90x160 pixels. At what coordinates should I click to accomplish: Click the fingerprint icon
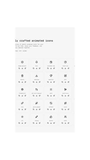coord(22,89)
